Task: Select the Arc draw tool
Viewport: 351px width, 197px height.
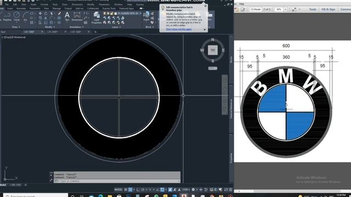Action: (25, 16)
